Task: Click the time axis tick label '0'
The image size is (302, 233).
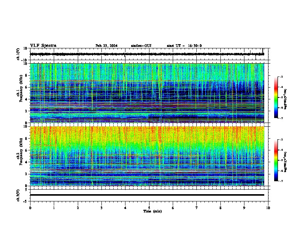Action: coord(30,208)
